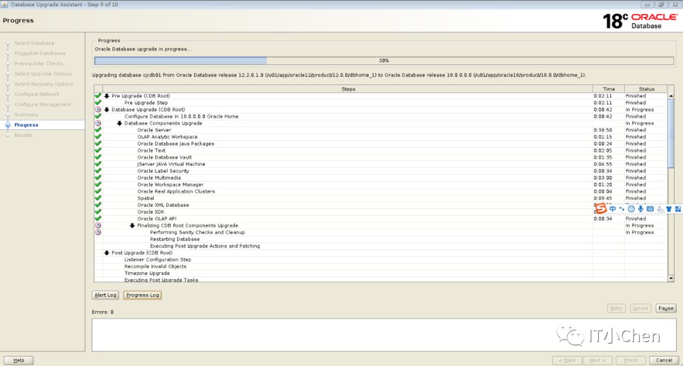Click checkmark for Oracle Database Java Packages
Screen dimensions: 683x366
[98, 143]
